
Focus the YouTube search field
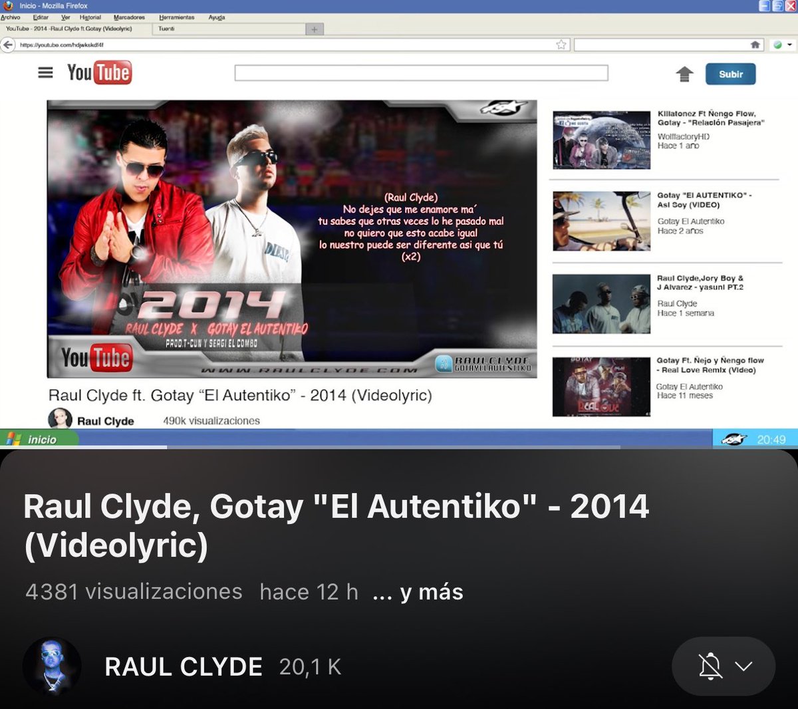coord(422,72)
